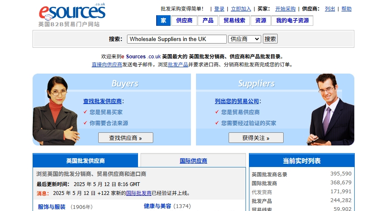The height and width of the screenshot is (211, 381).
Task: Click the 国际批发商 row in live list
Action: [301, 183]
